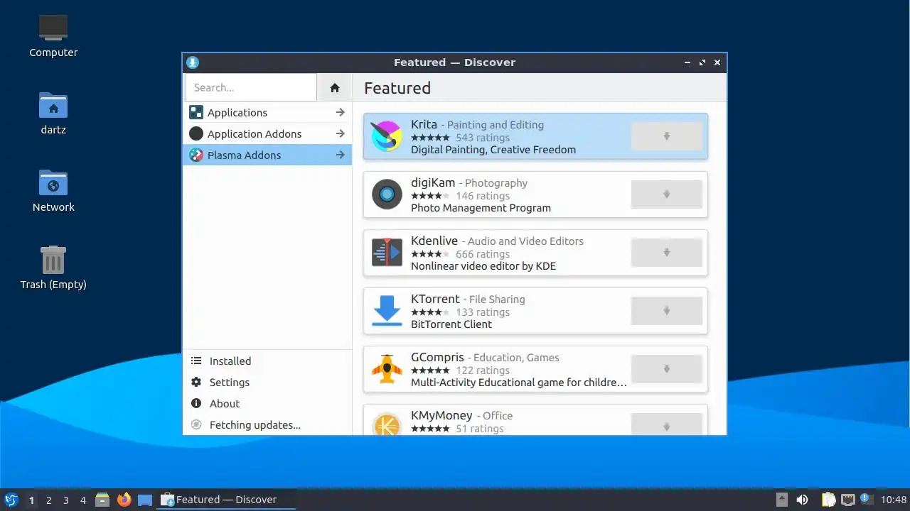Image resolution: width=910 pixels, height=511 pixels.
Task: Click the KTorrent download arrow icon
Action: click(387, 311)
